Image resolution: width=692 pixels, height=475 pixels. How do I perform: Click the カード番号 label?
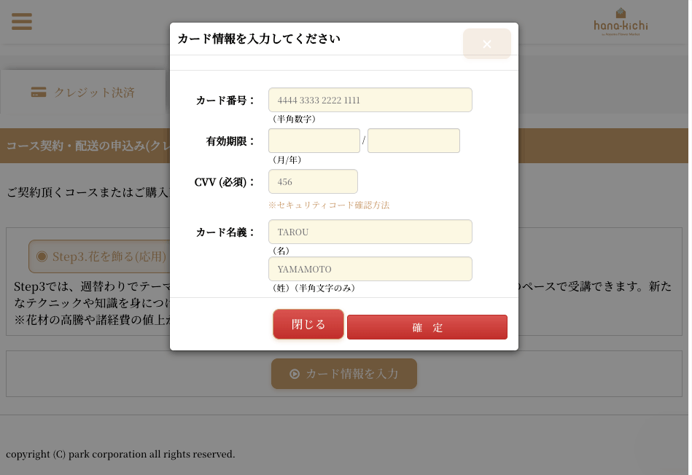pos(226,101)
